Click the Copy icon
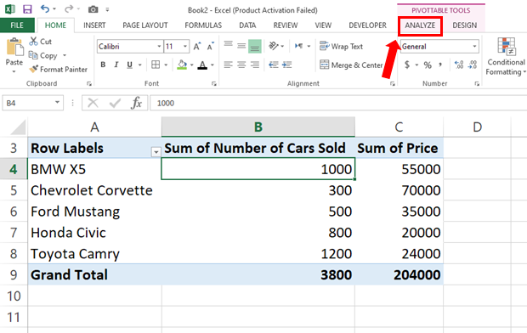Image resolution: width=527 pixels, height=333 pixels. click(x=33, y=55)
